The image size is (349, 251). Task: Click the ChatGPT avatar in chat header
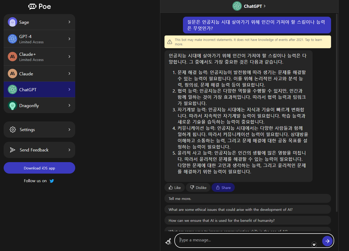pyautogui.click(x=237, y=6)
